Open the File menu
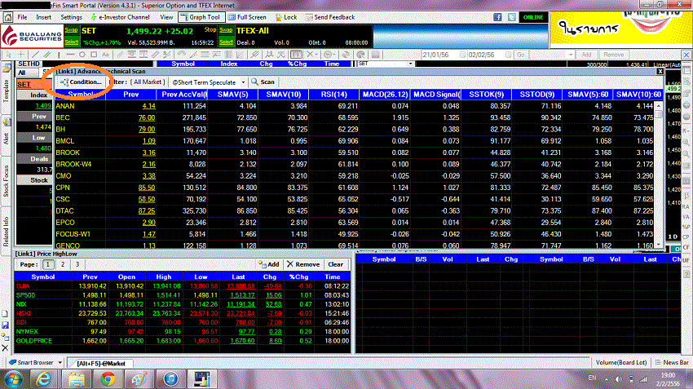 click(x=22, y=17)
